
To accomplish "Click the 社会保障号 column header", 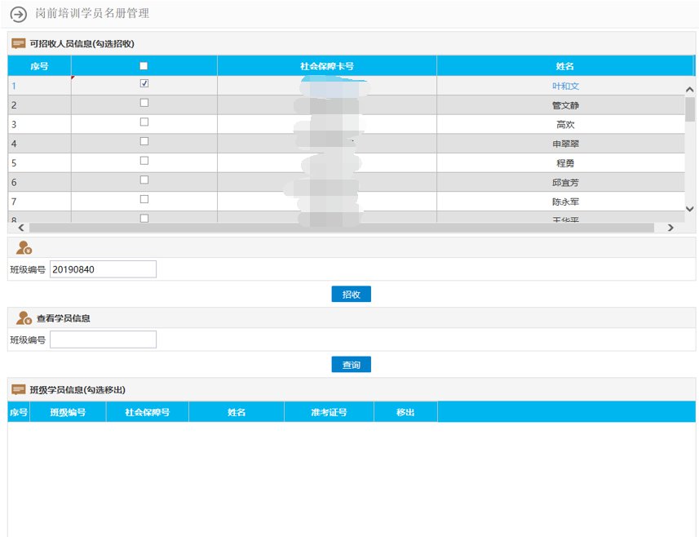I will (x=148, y=412).
